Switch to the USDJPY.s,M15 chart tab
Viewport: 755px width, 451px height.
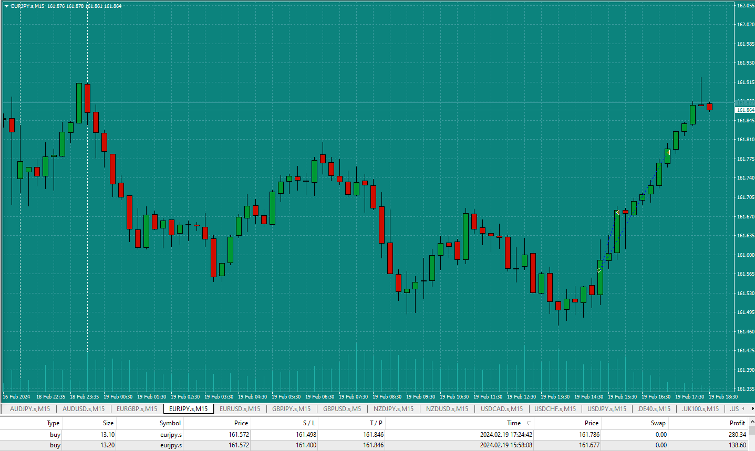pos(607,409)
